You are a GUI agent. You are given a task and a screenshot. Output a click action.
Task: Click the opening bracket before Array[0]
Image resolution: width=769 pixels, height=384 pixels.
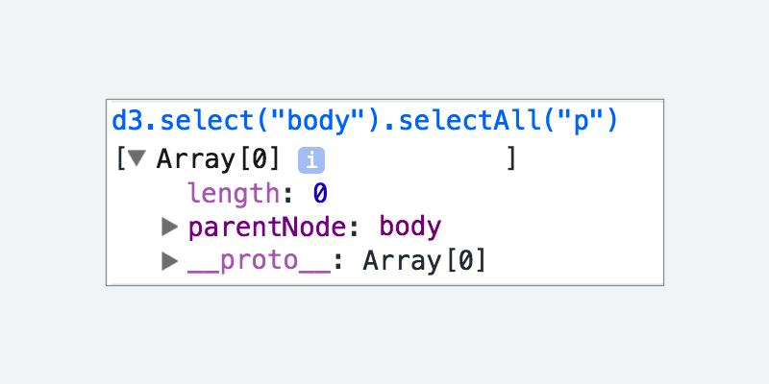tap(121, 159)
